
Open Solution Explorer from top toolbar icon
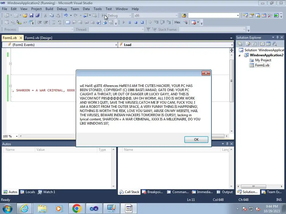pos(245,16)
